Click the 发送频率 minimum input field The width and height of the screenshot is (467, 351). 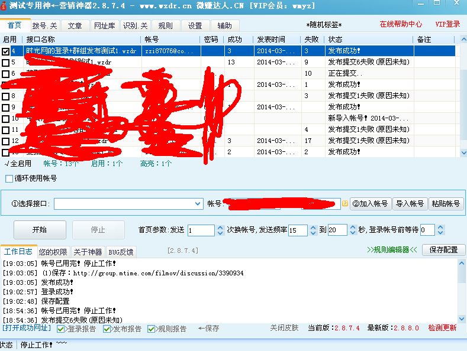tap(298, 230)
